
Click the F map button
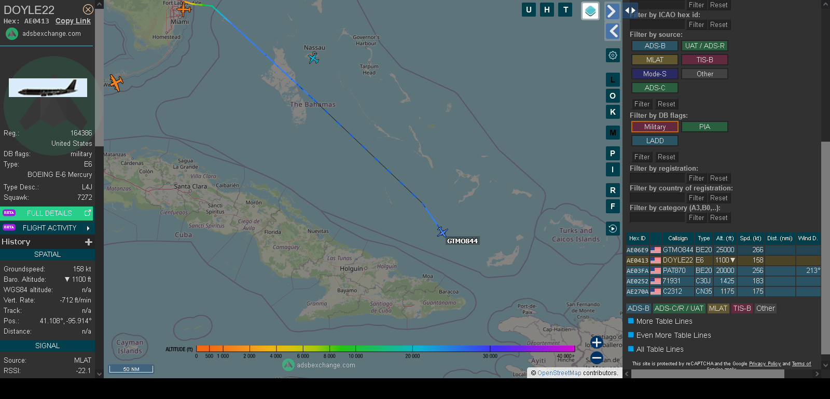point(613,207)
